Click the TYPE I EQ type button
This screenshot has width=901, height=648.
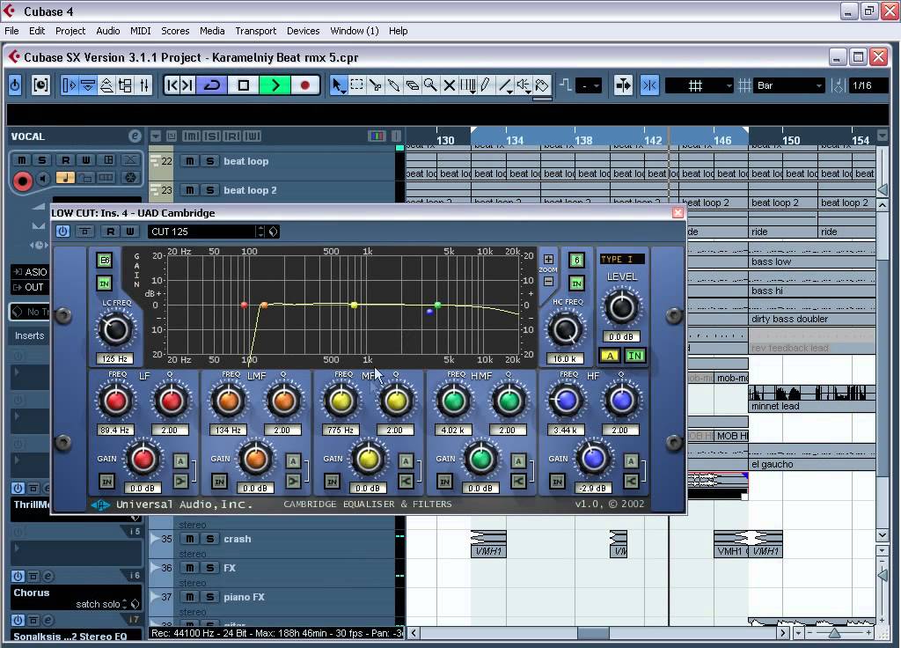(x=622, y=260)
